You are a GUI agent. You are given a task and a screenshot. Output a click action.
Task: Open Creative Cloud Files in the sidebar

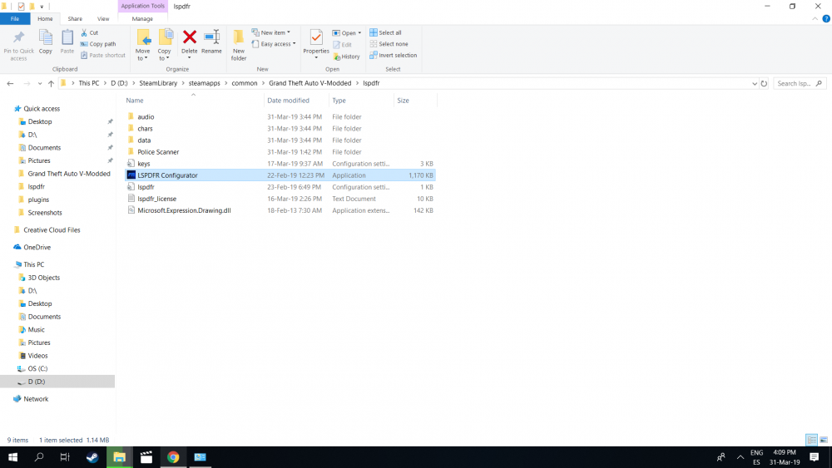click(52, 230)
